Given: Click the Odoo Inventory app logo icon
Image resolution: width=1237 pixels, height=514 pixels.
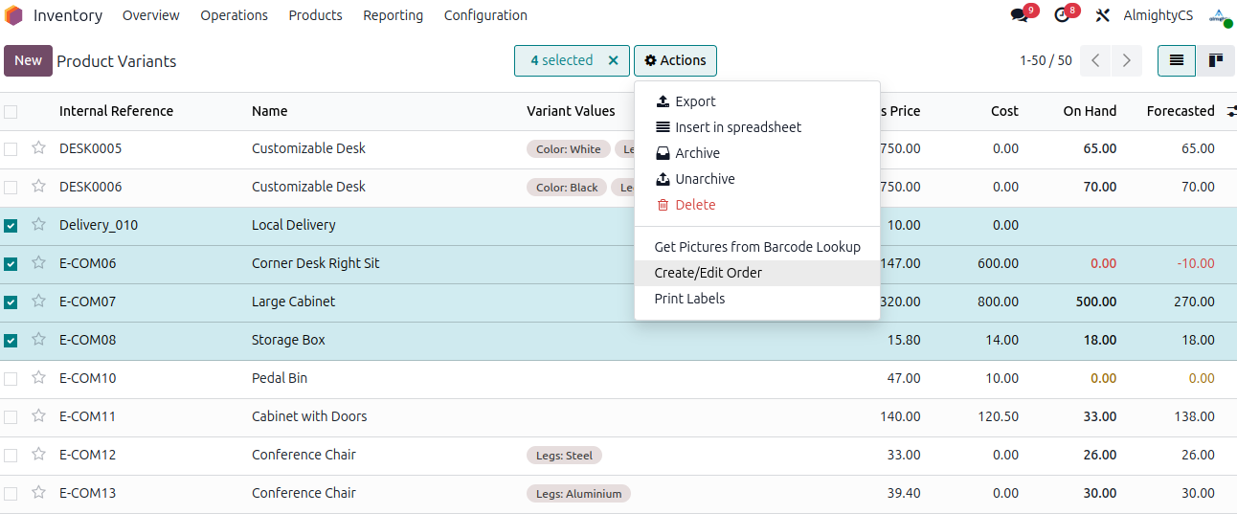Looking at the screenshot, I should click(13, 15).
